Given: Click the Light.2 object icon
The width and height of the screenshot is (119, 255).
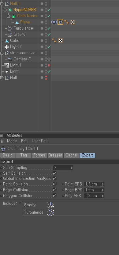Looking at the screenshot, I should pyautogui.click(x=7, y=47).
